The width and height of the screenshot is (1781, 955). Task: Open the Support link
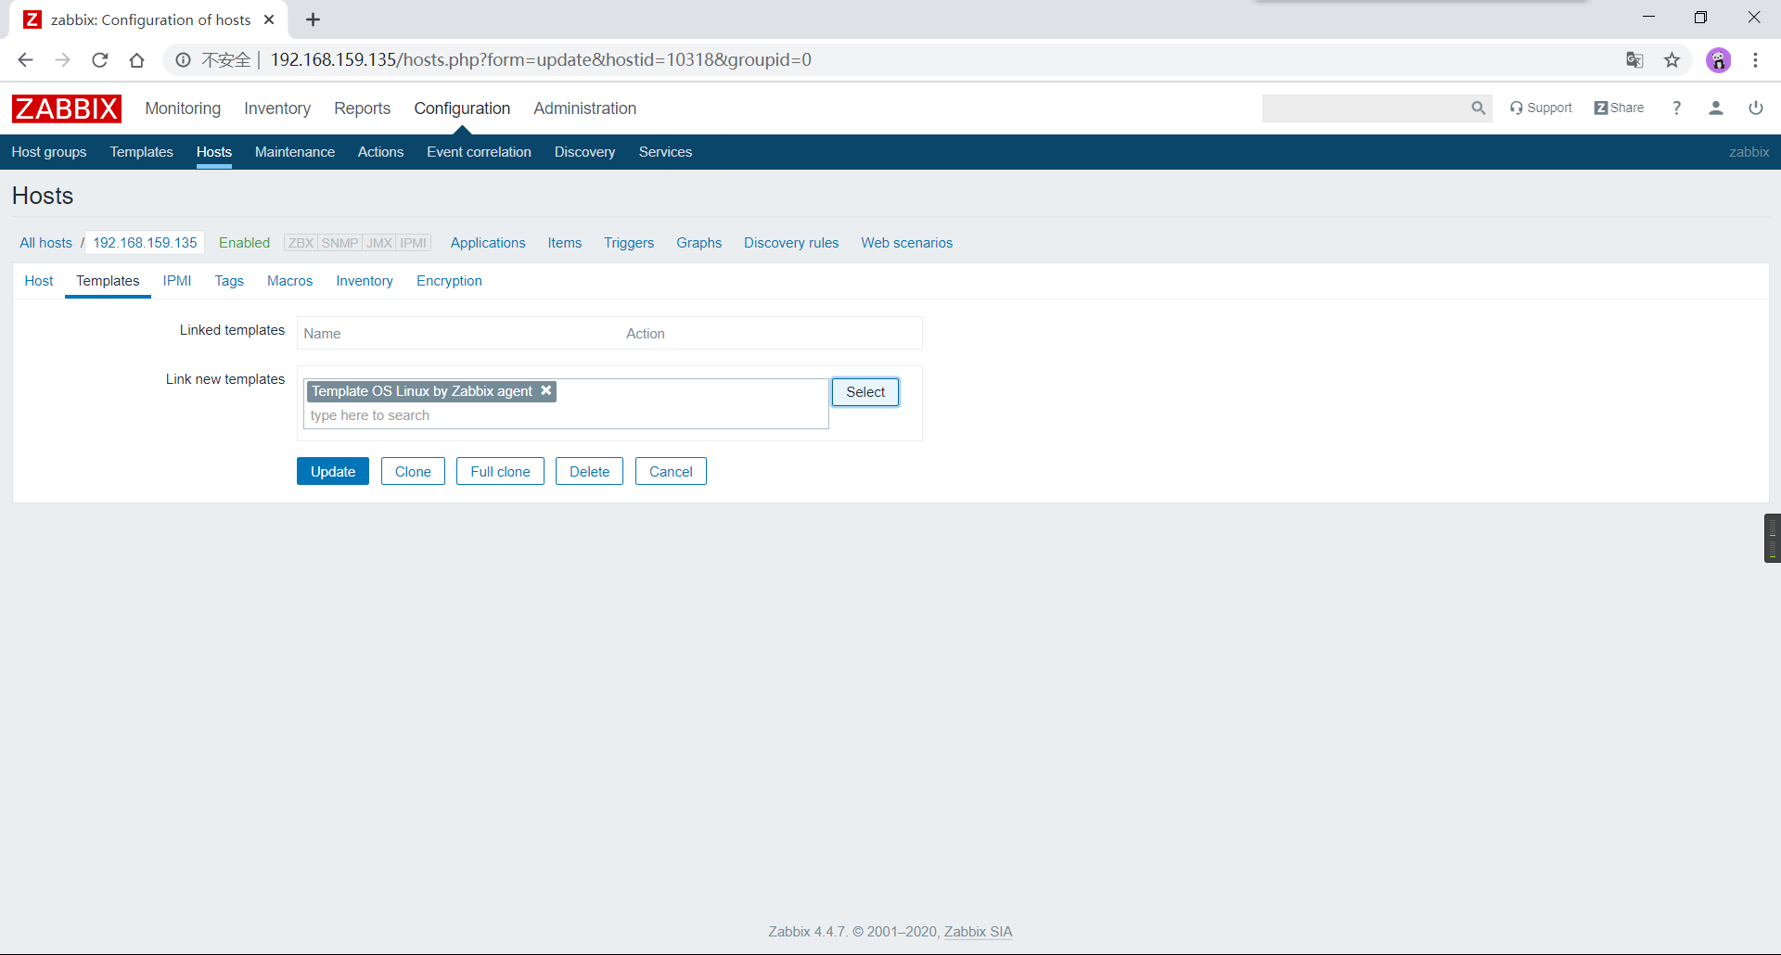(x=1541, y=108)
